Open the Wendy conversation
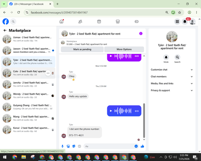The height and width of the screenshot is (161, 201). pyautogui.click(x=28, y=96)
